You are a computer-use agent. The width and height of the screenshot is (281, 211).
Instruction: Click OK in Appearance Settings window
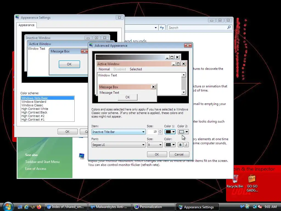coord(68,132)
